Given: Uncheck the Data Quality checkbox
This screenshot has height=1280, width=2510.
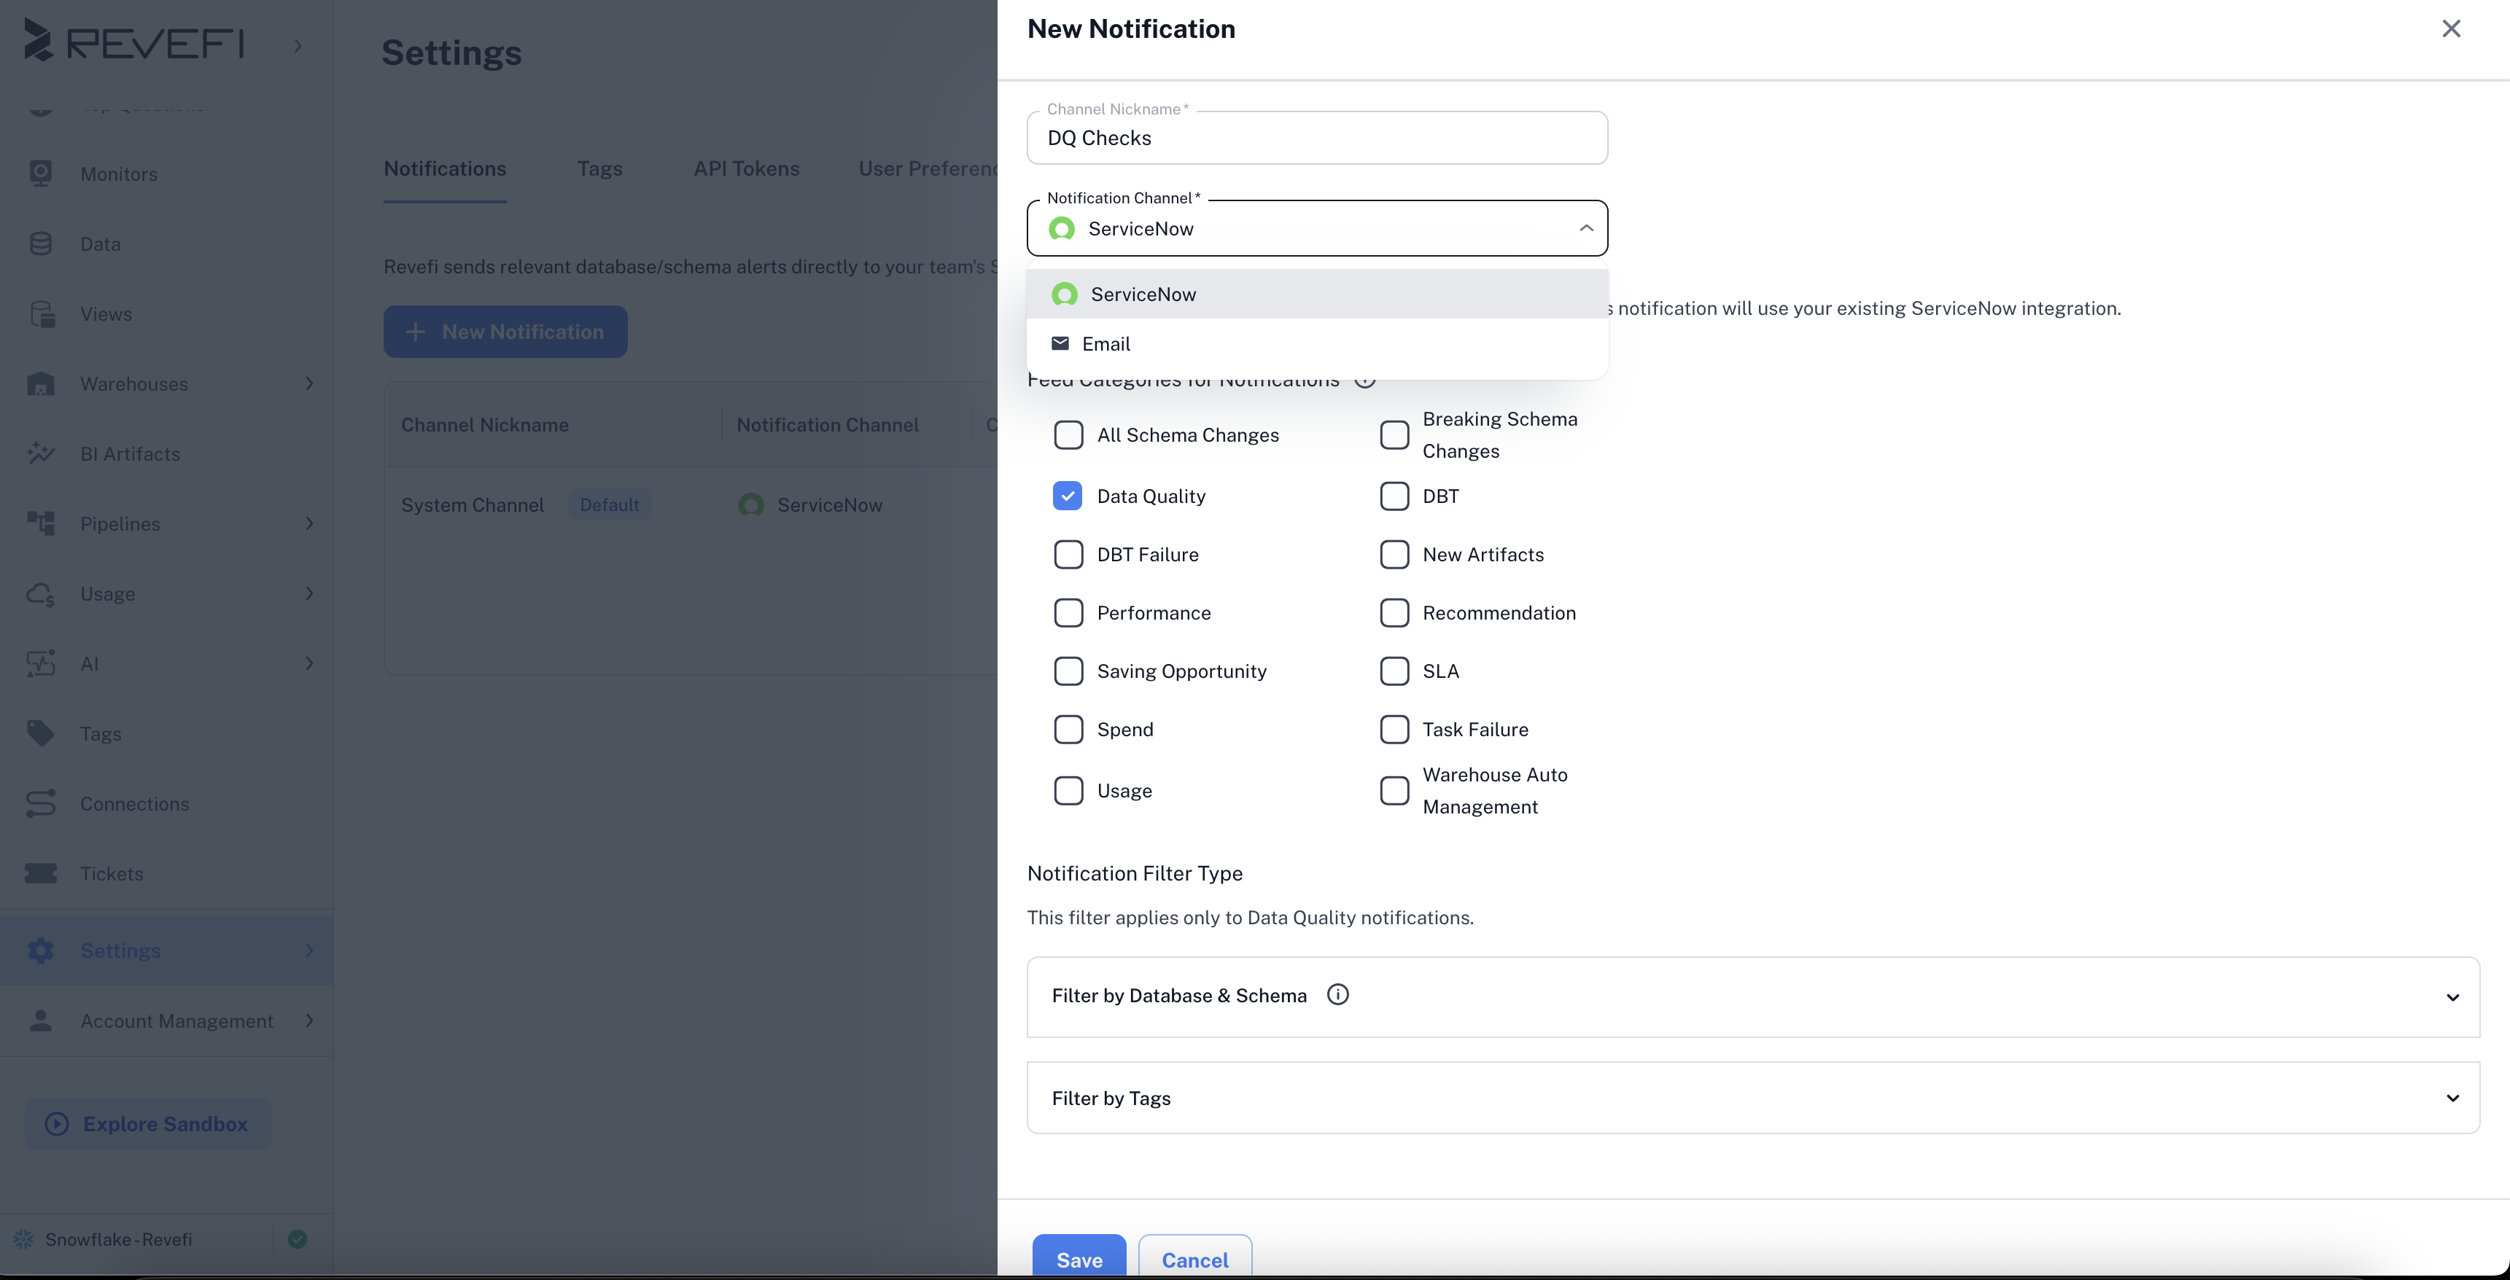Looking at the screenshot, I should pyautogui.click(x=1067, y=496).
